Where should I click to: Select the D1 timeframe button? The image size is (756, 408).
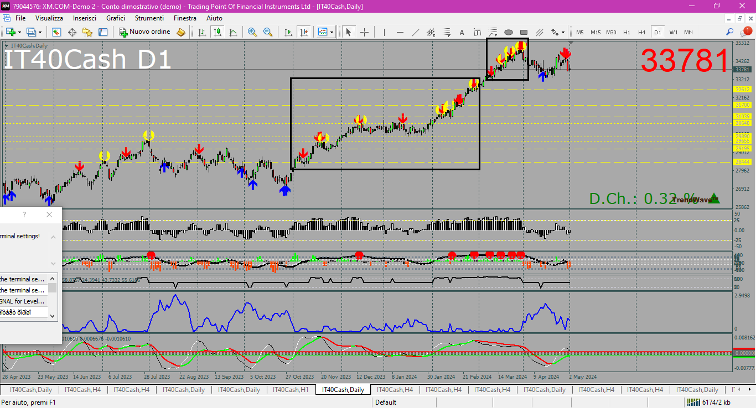(x=657, y=32)
